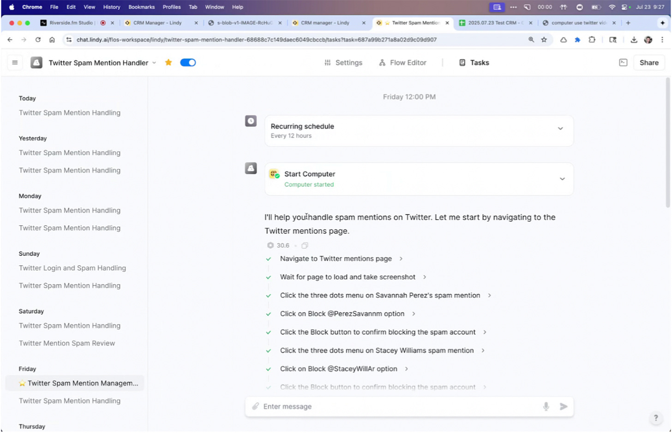
Task: Switch to the Settings tab
Action: tap(343, 63)
